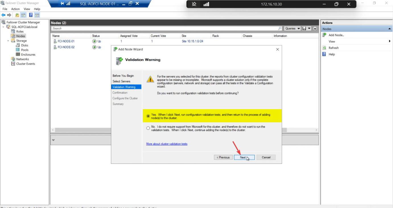The width and height of the screenshot is (393, 208).
Task: Cancel the Add Node Wizard
Action: (x=266, y=157)
